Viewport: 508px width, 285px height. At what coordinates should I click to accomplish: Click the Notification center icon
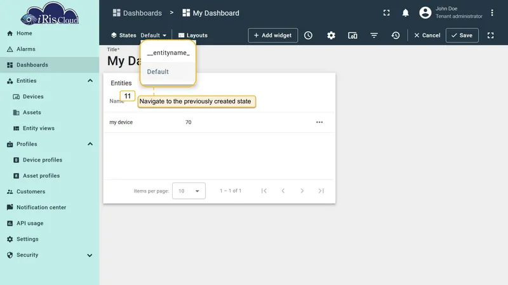point(10,207)
